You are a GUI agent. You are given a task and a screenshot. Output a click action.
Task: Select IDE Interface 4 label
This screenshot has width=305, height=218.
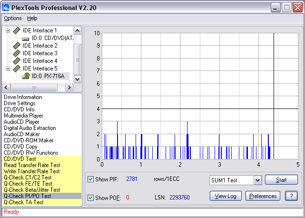tap(40, 61)
